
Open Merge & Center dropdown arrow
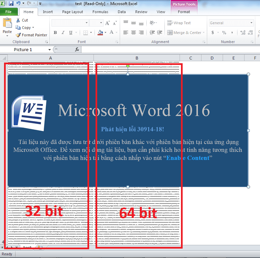pyautogui.click(x=203, y=33)
